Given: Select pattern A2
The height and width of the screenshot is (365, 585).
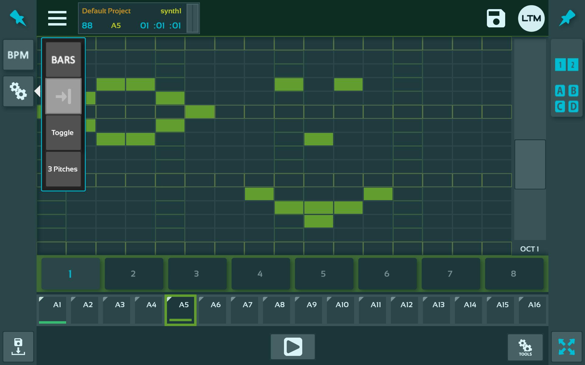Looking at the screenshot, I should 84,310.
